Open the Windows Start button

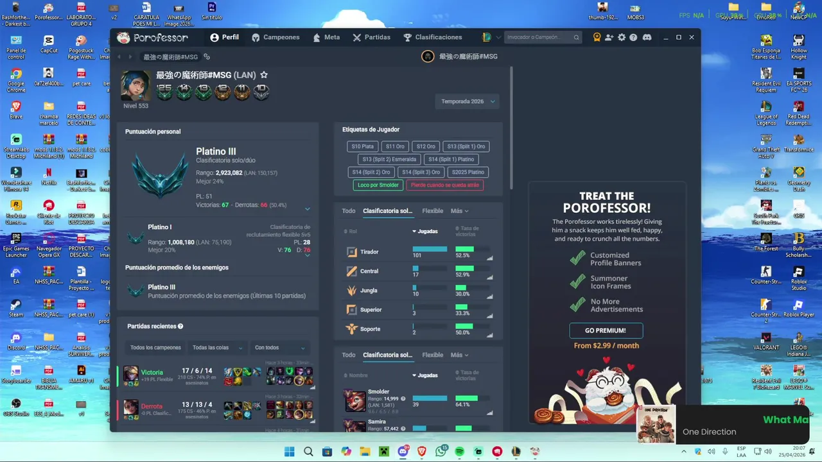pos(290,452)
